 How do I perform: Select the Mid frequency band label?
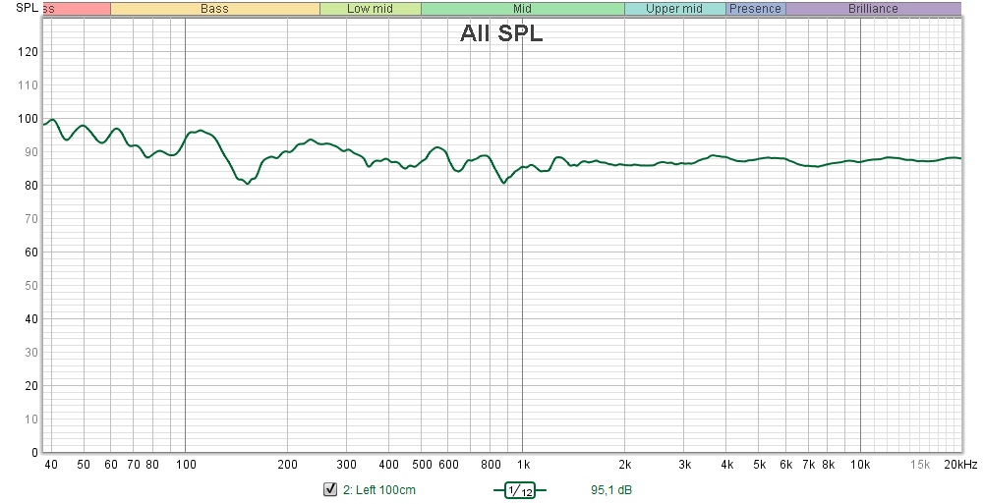523,9
